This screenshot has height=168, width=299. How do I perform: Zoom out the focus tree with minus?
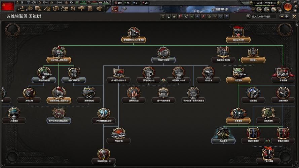pyautogui.click(x=282, y=16)
